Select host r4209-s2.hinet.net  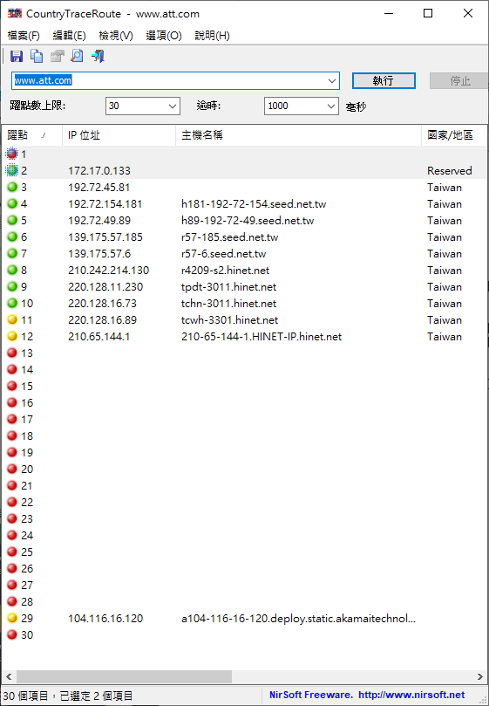pos(226,271)
